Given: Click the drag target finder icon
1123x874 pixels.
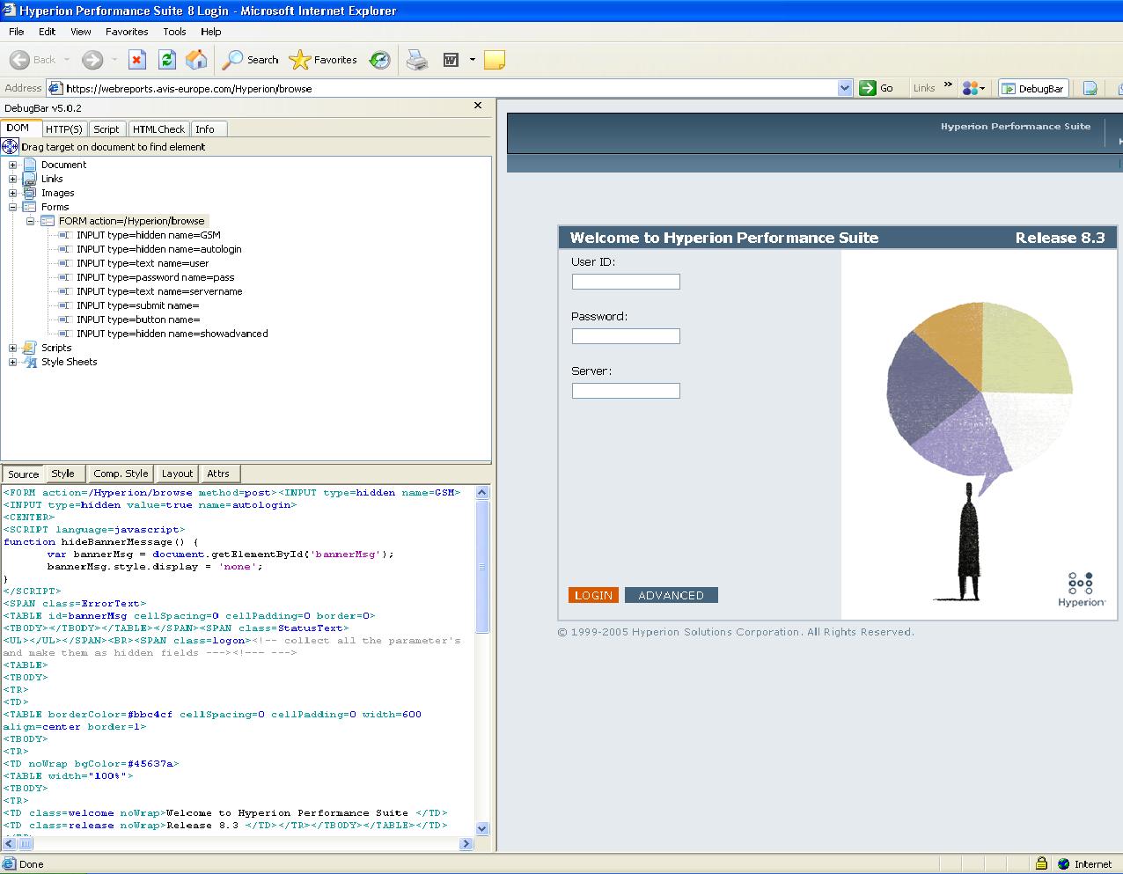Looking at the screenshot, I should (11, 147).
